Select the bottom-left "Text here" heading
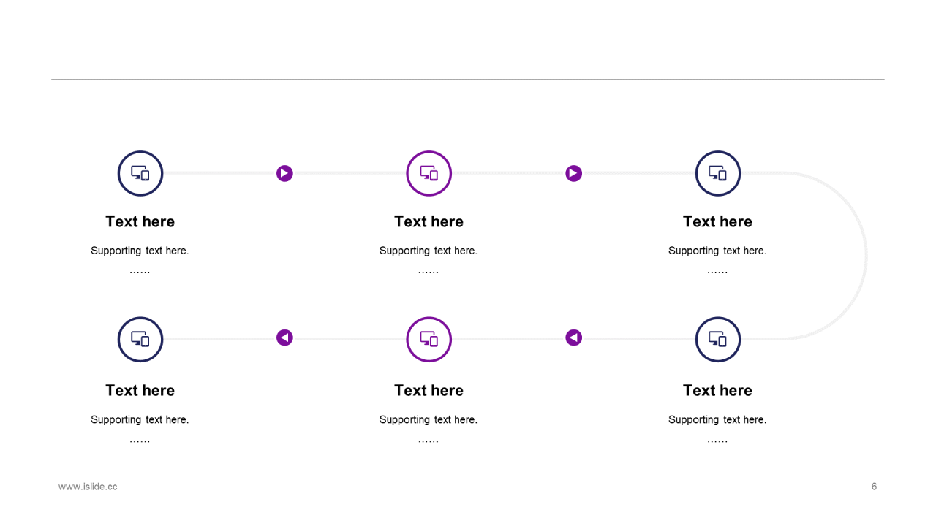 click(140, 390)
